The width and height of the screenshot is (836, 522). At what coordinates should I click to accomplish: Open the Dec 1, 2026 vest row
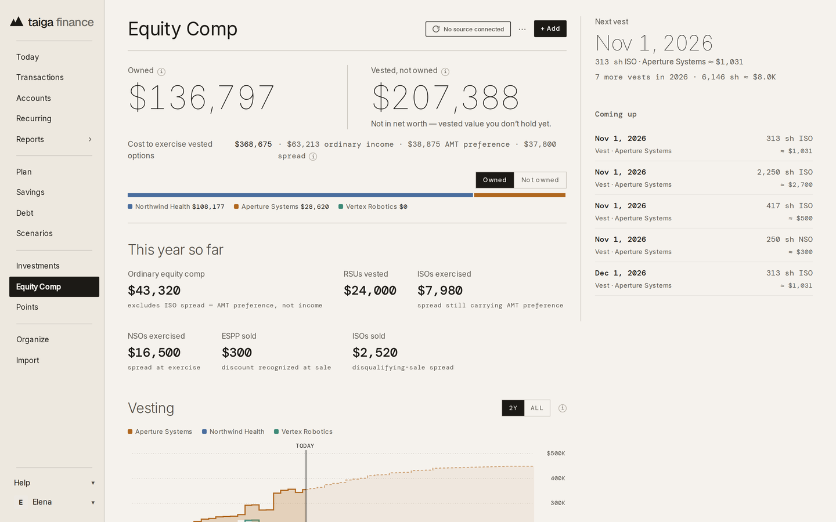pos(704,279)
